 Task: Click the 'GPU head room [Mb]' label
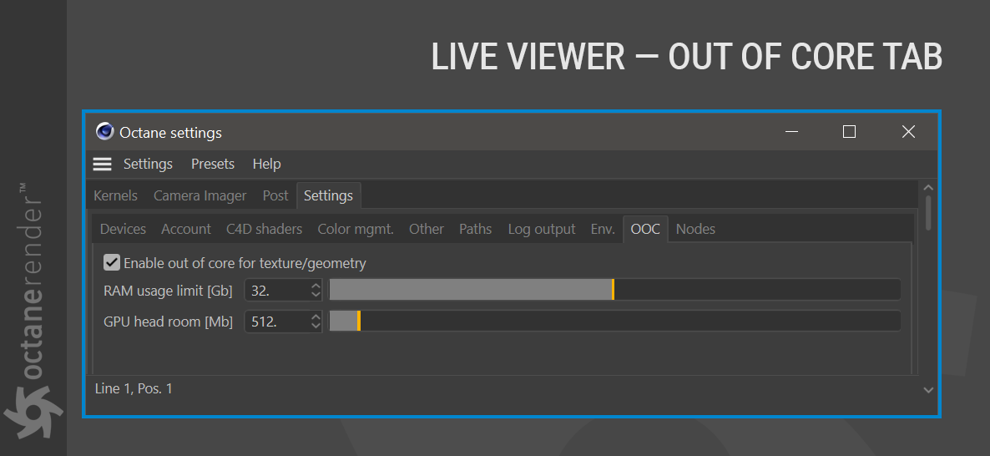click(168, 322)
